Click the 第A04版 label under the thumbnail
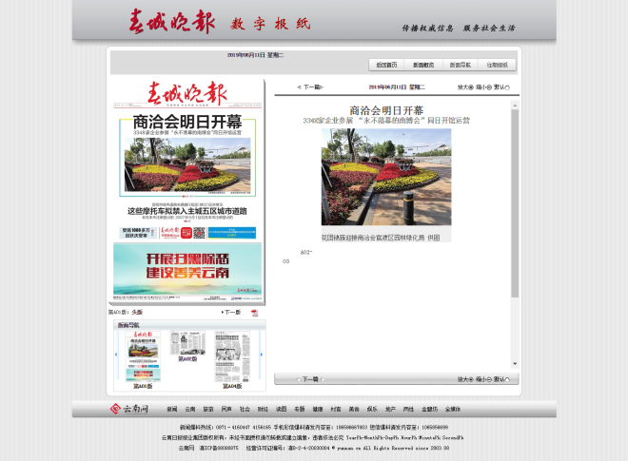 [232, 386]
